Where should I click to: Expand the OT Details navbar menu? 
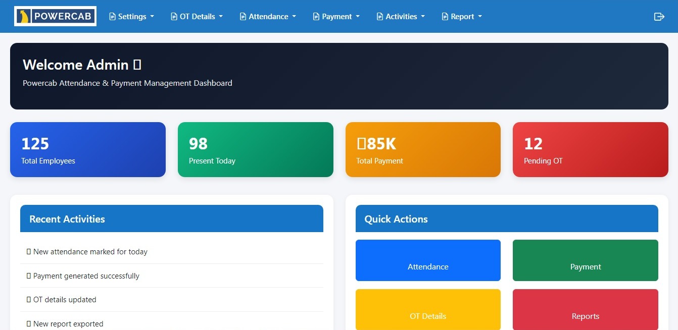click(197, 17)
